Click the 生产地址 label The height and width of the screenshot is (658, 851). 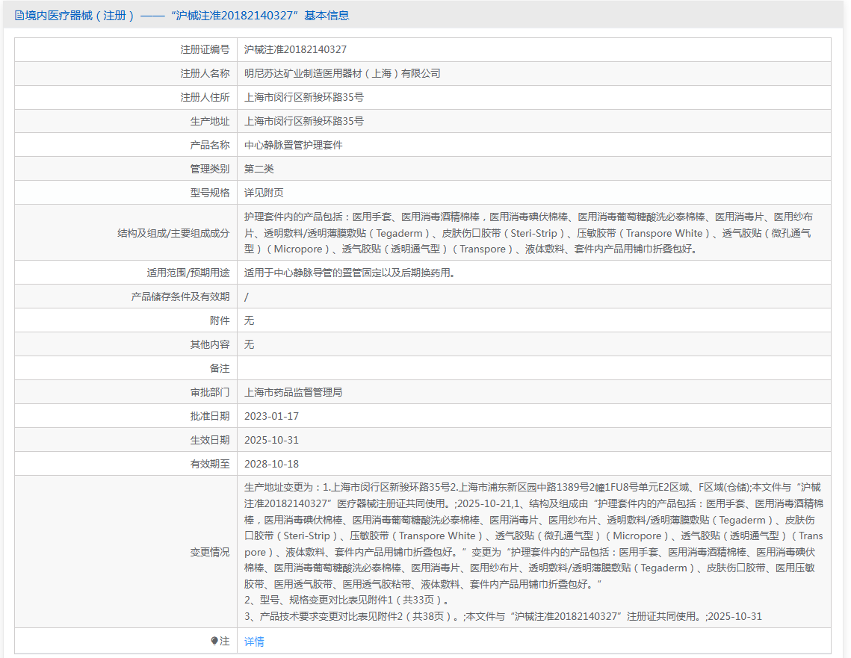pos(210,121)
